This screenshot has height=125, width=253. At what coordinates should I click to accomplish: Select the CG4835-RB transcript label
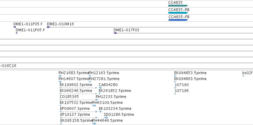click(x=179, y=10)
